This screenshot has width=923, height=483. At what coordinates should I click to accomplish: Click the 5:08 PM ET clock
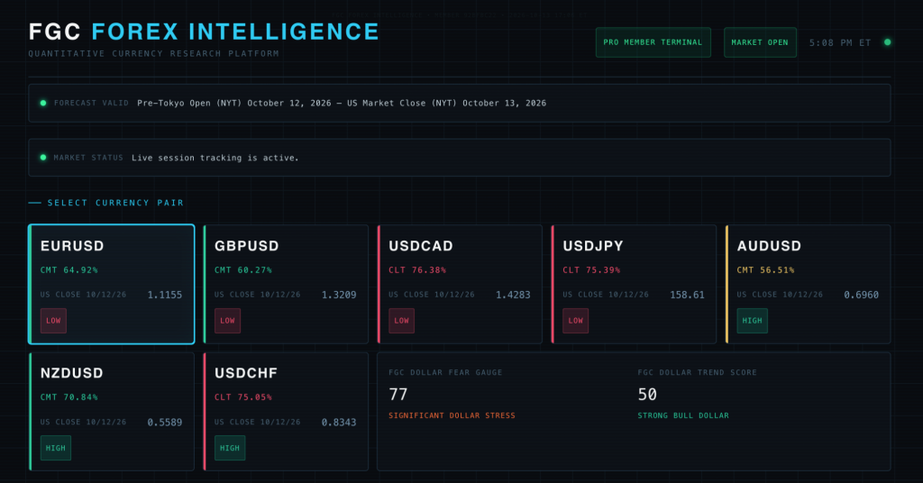840,42
